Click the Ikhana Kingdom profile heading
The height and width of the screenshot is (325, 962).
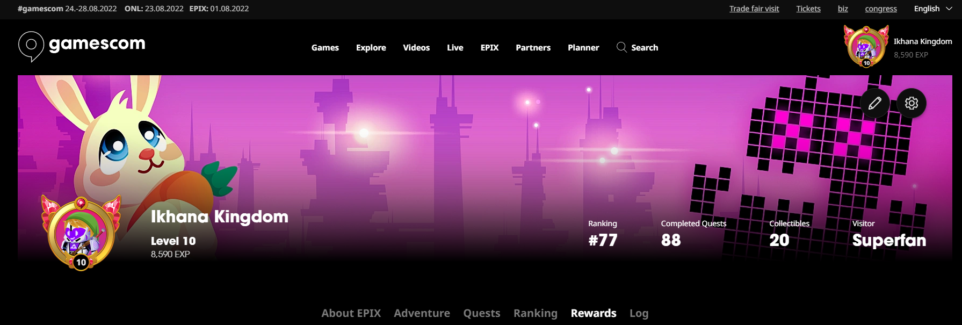click(x=220, y=216)
